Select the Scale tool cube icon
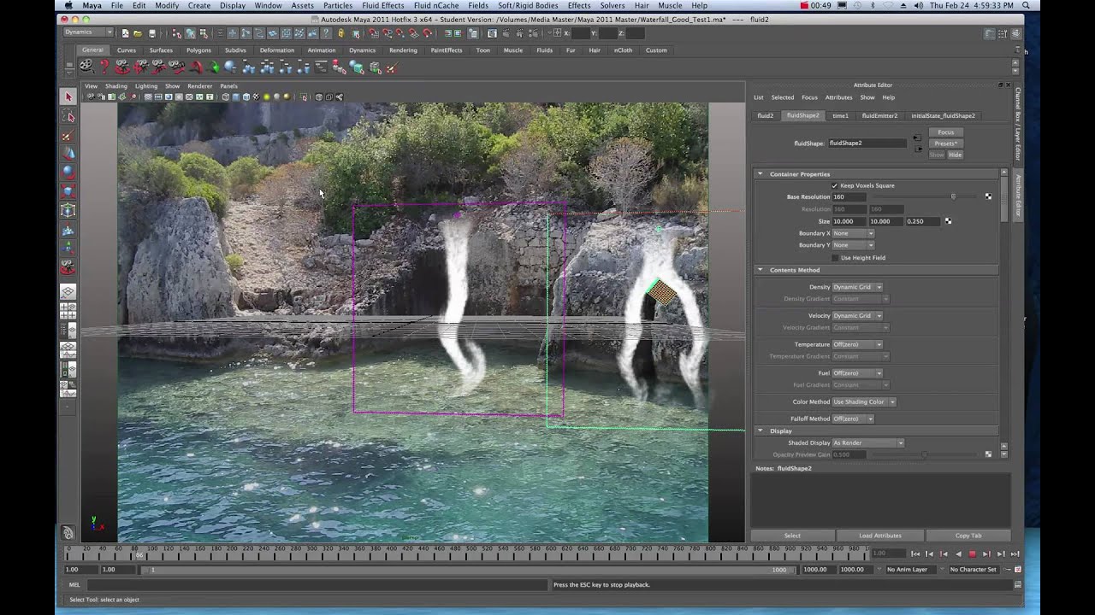This screenshot has width=1095, height=615. 68,191
